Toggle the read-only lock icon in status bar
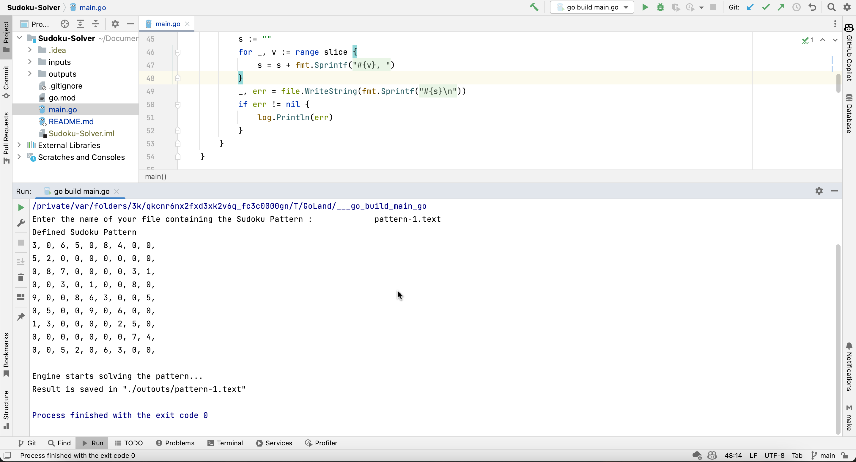The height and width of the screenshot is (462, 856). click(844, 455)
